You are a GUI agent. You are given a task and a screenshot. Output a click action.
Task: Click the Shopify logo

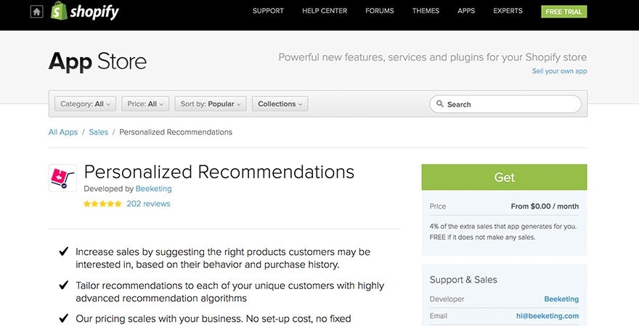[85, 12]
